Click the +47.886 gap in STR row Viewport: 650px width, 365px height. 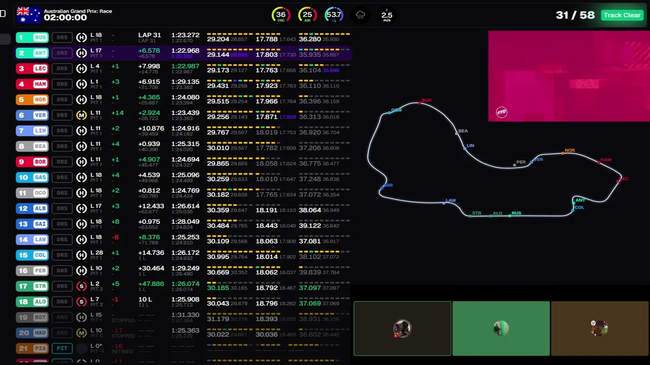click(151, 284)
